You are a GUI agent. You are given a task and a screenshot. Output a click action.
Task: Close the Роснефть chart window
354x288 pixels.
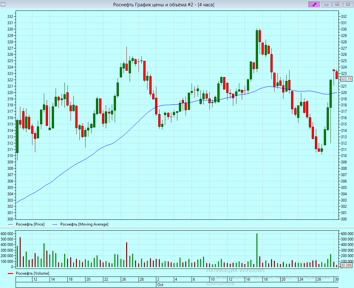348,4
